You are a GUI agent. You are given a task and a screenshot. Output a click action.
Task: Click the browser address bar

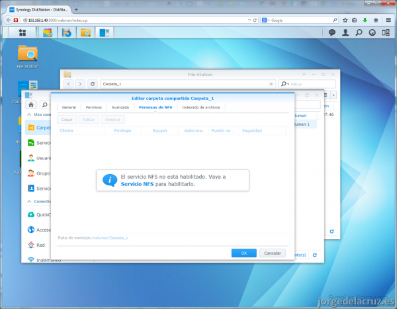pos(137,20)
